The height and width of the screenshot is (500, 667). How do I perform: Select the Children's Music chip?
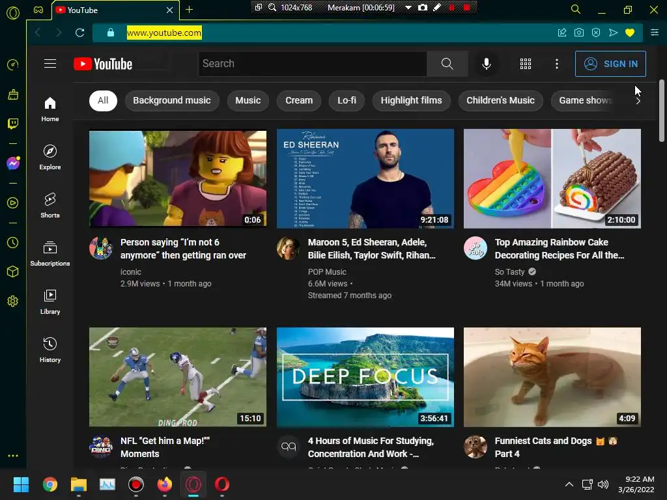[x=500, y=101]
